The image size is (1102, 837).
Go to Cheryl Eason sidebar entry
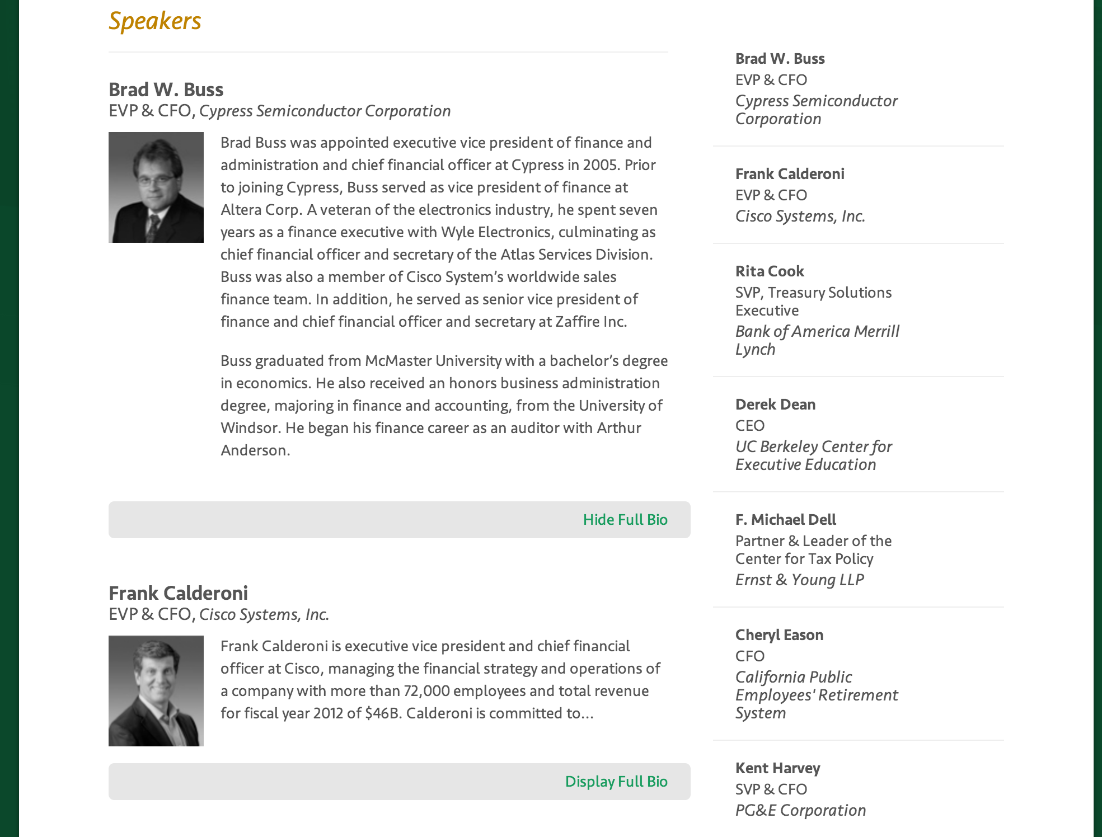click(779, 635)
